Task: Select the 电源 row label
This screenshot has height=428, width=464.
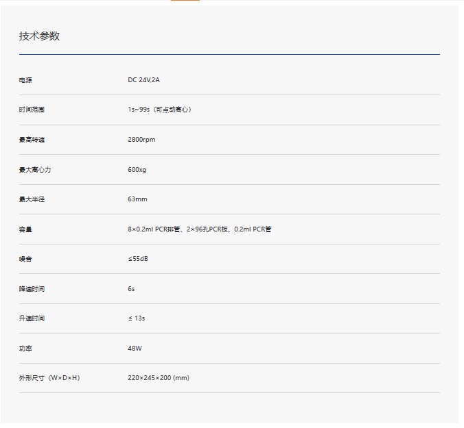Action: [25, 80]
